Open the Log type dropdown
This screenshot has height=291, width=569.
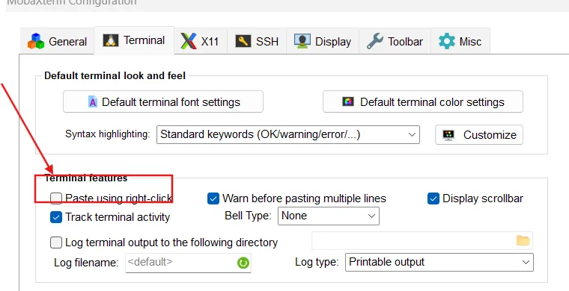click(x=439, y=262)
